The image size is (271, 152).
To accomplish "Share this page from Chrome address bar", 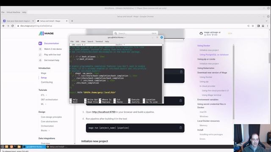I will pos(249,26).
